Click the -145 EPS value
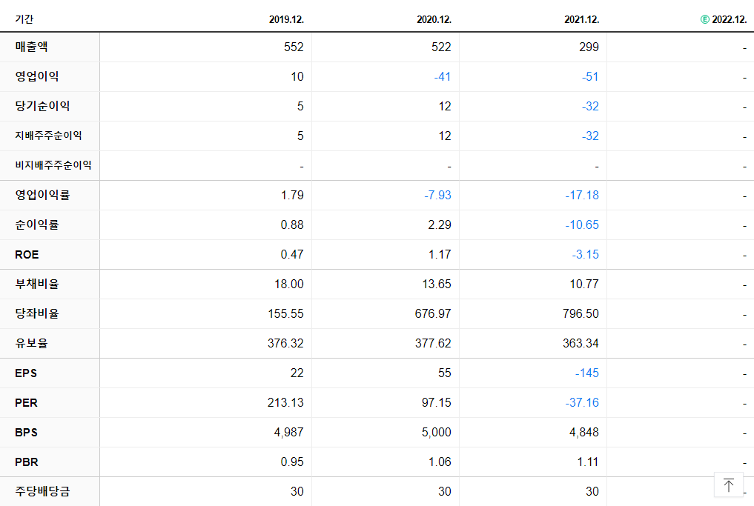Screen dimensions: 754x506 [587, 373]
